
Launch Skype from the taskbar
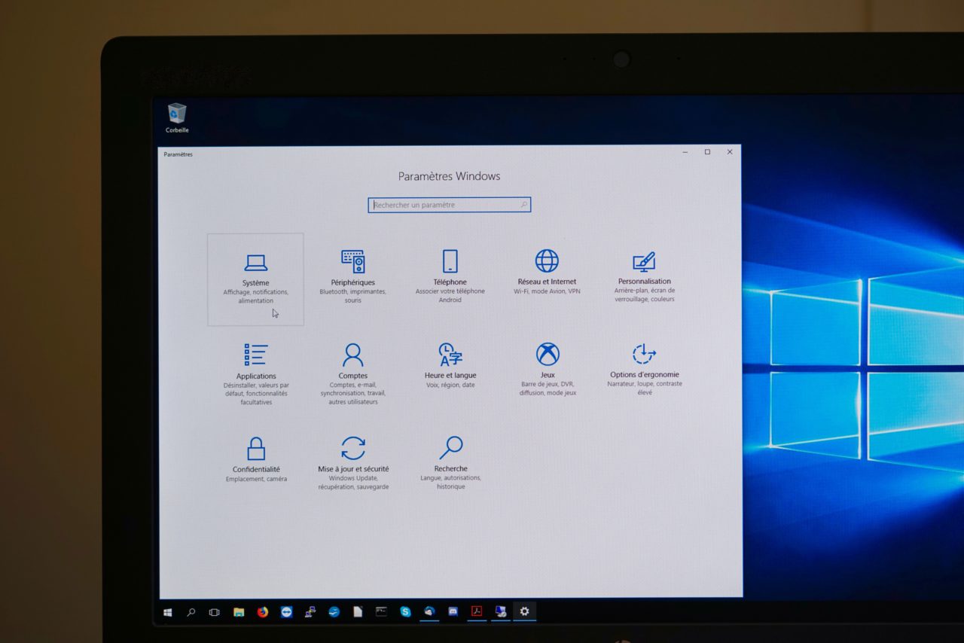coord(405,612)
